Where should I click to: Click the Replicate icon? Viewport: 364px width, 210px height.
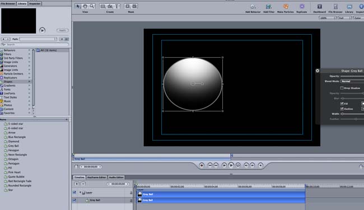point(302,7)
